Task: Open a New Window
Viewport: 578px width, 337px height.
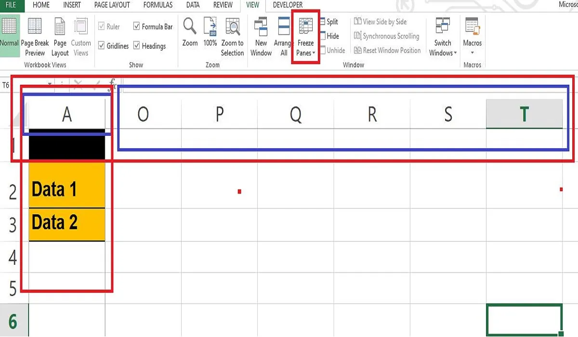Action: click(261, 38)
